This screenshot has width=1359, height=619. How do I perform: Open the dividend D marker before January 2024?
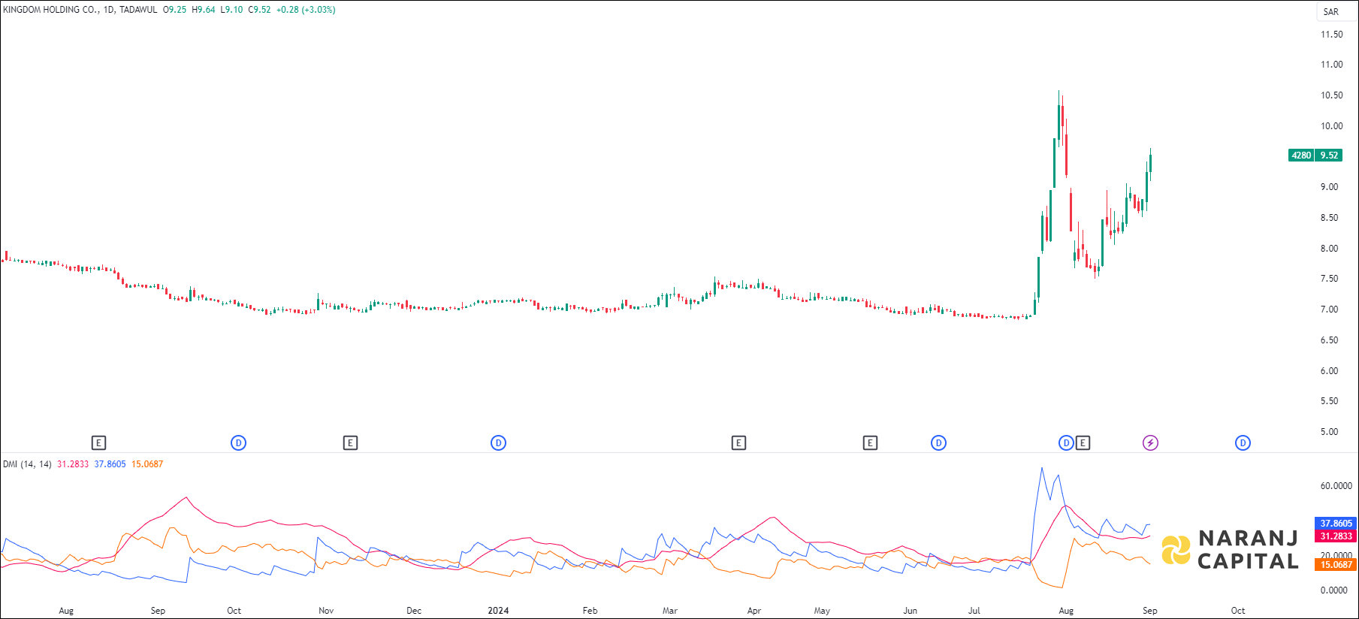[498, 443]
